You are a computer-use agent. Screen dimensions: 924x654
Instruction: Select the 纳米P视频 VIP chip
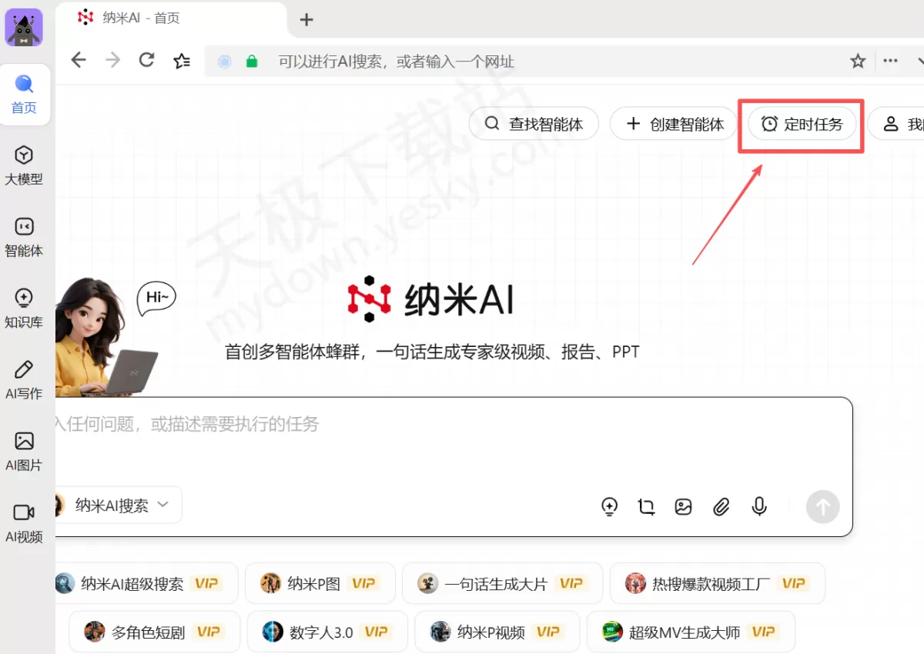click(x=497, y=632)
